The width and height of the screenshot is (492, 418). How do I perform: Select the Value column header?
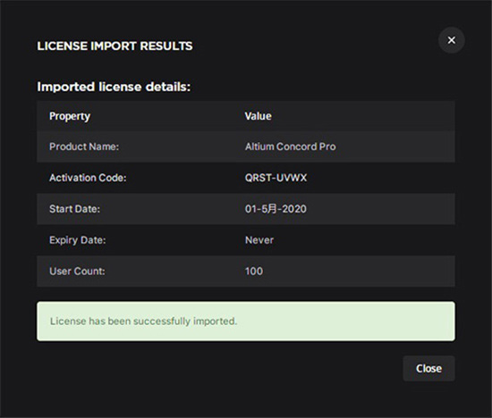click(x=258, y=116)
